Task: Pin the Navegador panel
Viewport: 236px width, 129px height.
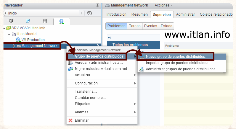Action: pyautogui.click(x=97, y=5)
